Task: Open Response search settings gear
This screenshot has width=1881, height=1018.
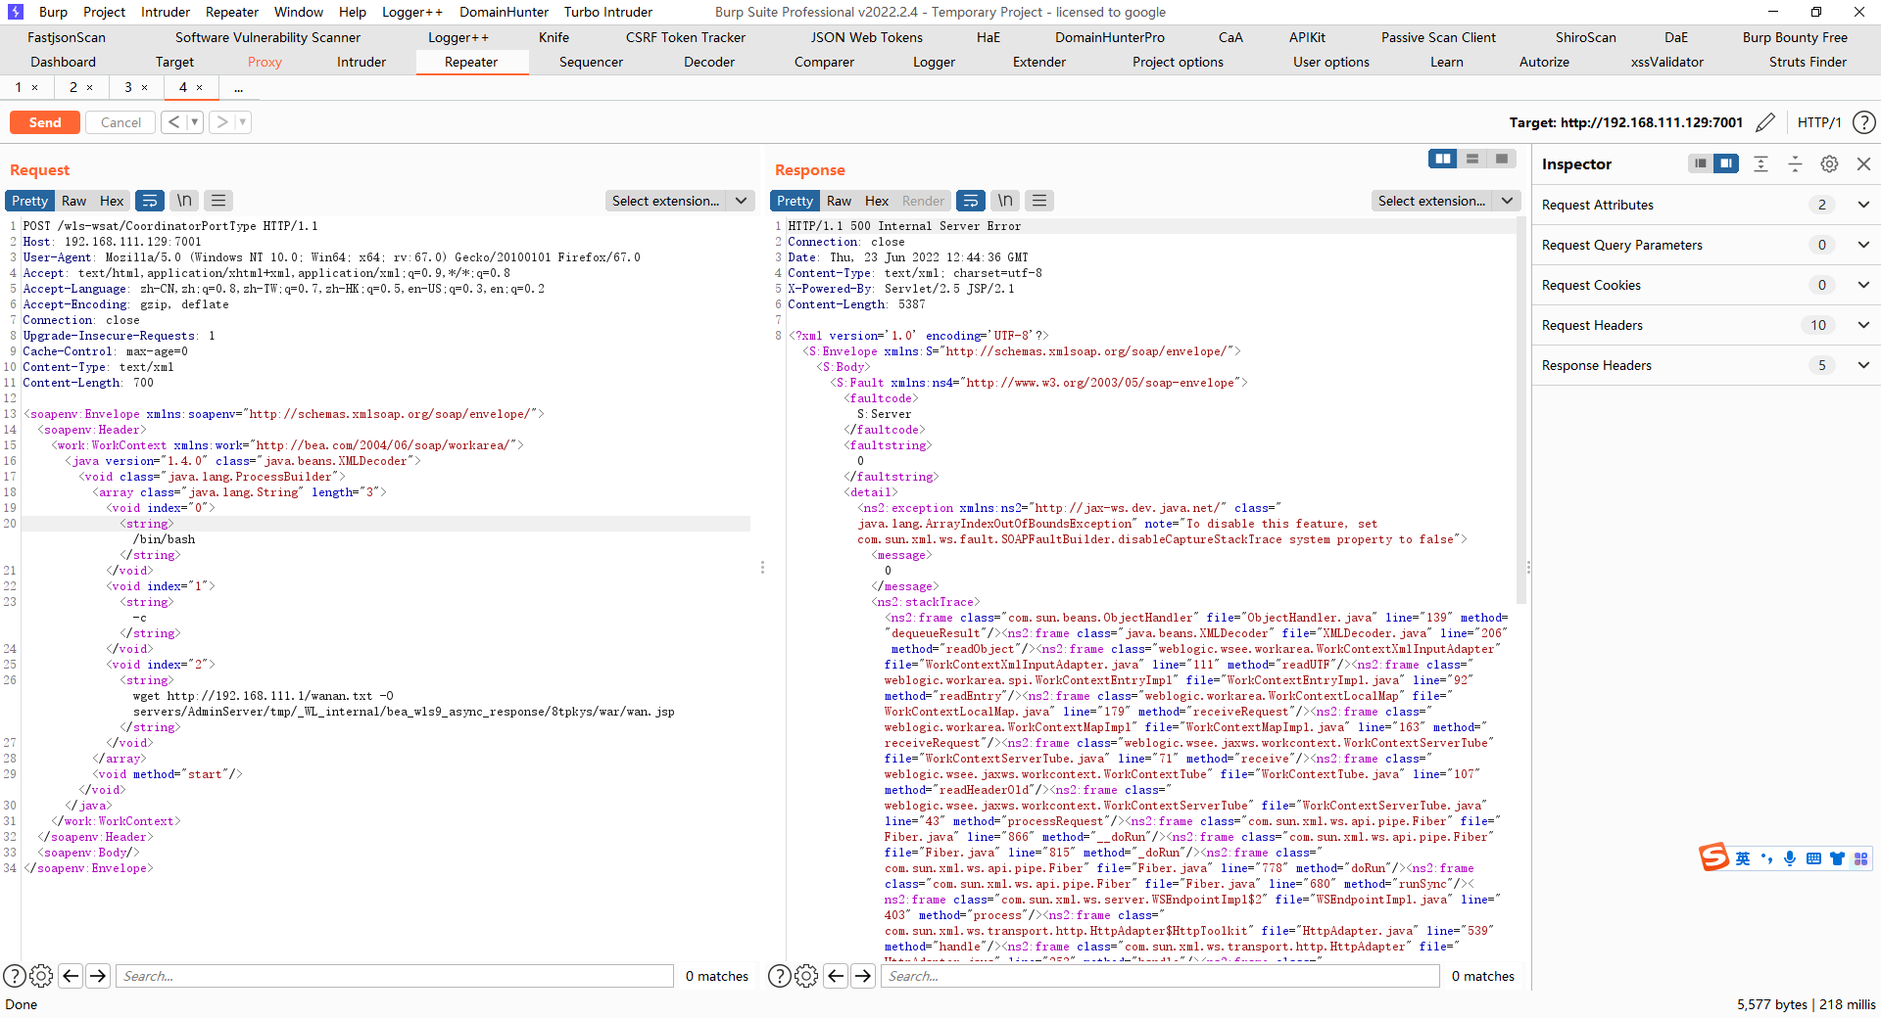Action: coord(806,976)
